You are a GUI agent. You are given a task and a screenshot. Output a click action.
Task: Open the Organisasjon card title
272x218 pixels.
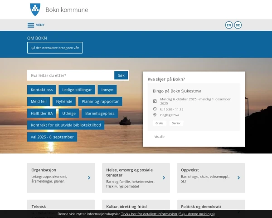(x=44, y=170)
